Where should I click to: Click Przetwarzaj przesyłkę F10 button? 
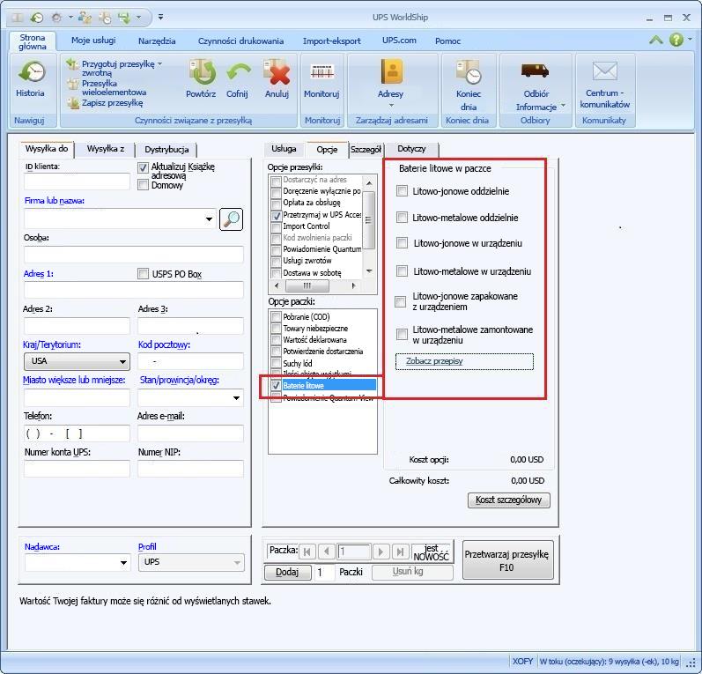point(507,560)
